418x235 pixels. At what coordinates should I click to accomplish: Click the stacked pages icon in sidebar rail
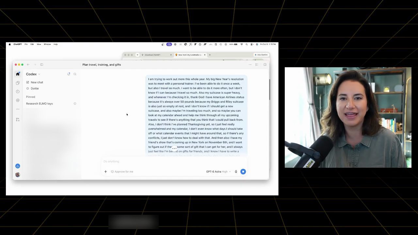click(x=18, y=83)
